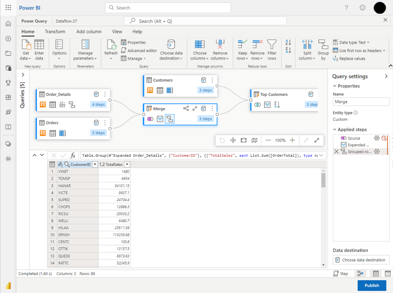Open the Transform ribbon tab

(55, 32)
